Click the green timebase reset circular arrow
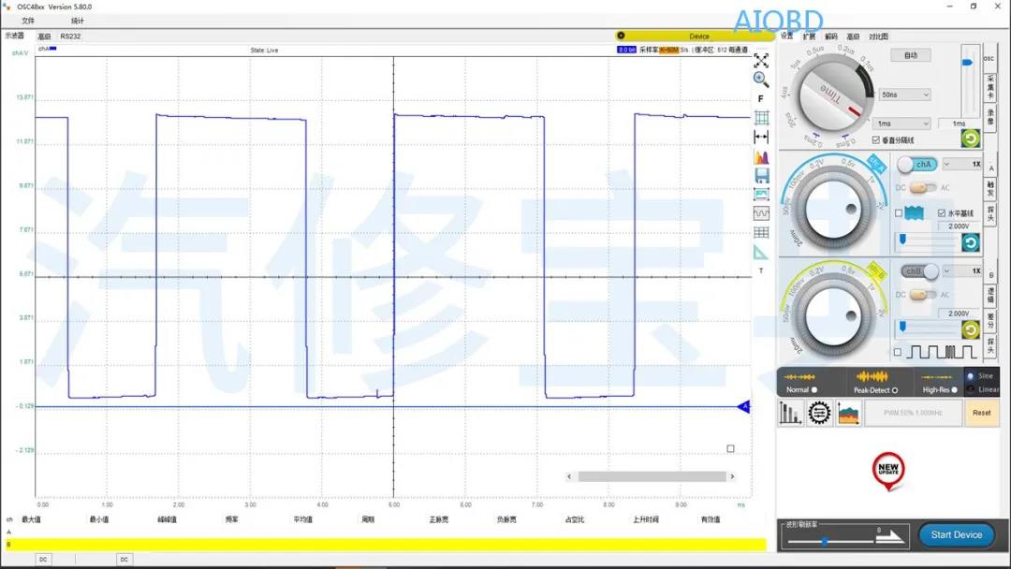 tap(971, 138)
